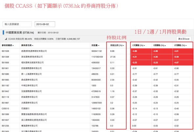
Task: Select participant ID B01937
Action: point(5,120)
